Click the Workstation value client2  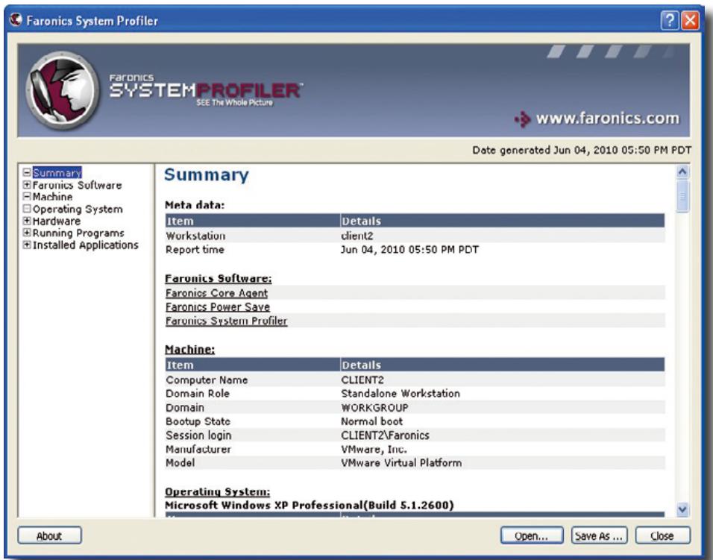tap(357, 236)
